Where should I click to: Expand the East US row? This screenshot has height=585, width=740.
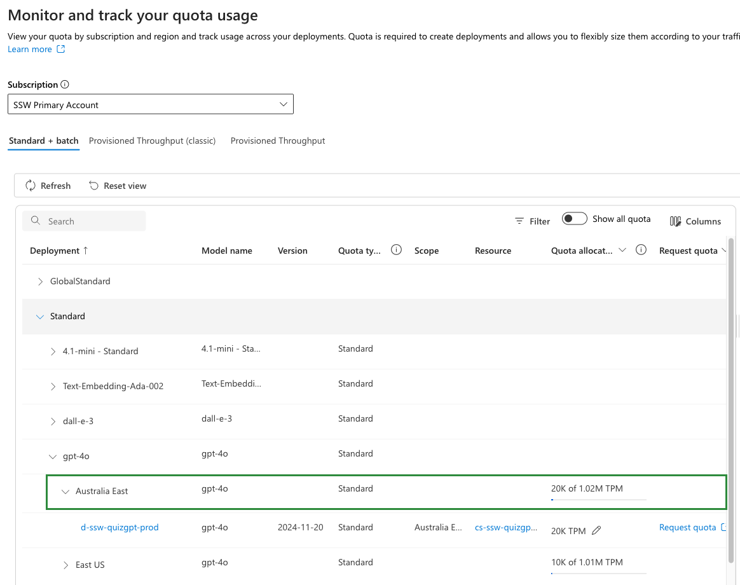[x=65, y=565]
